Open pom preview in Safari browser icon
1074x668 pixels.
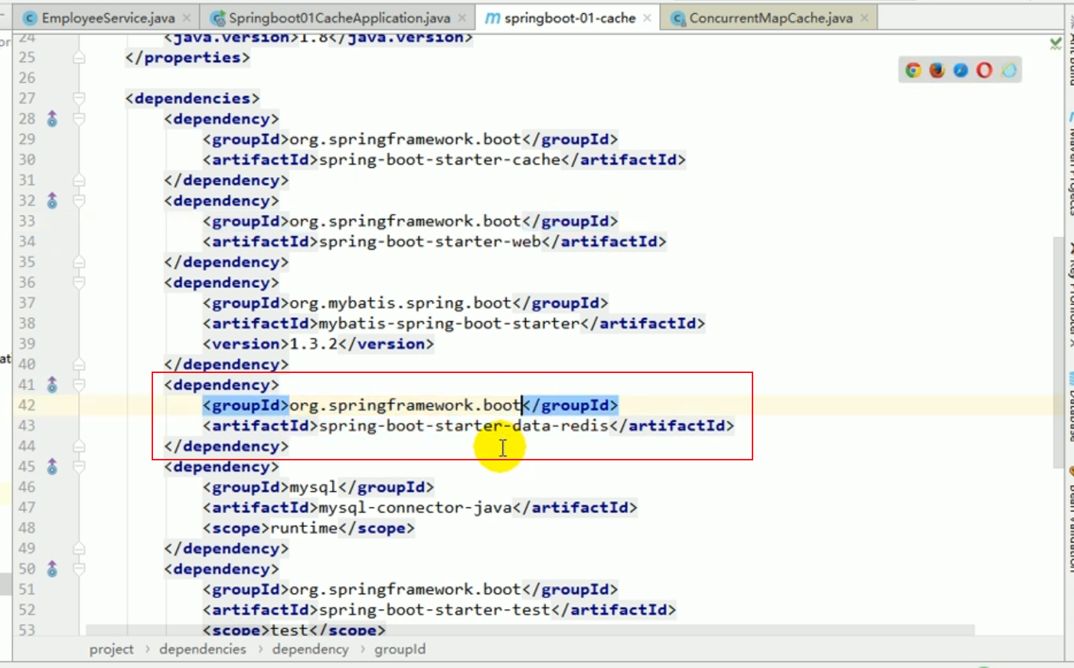[961, 70]
